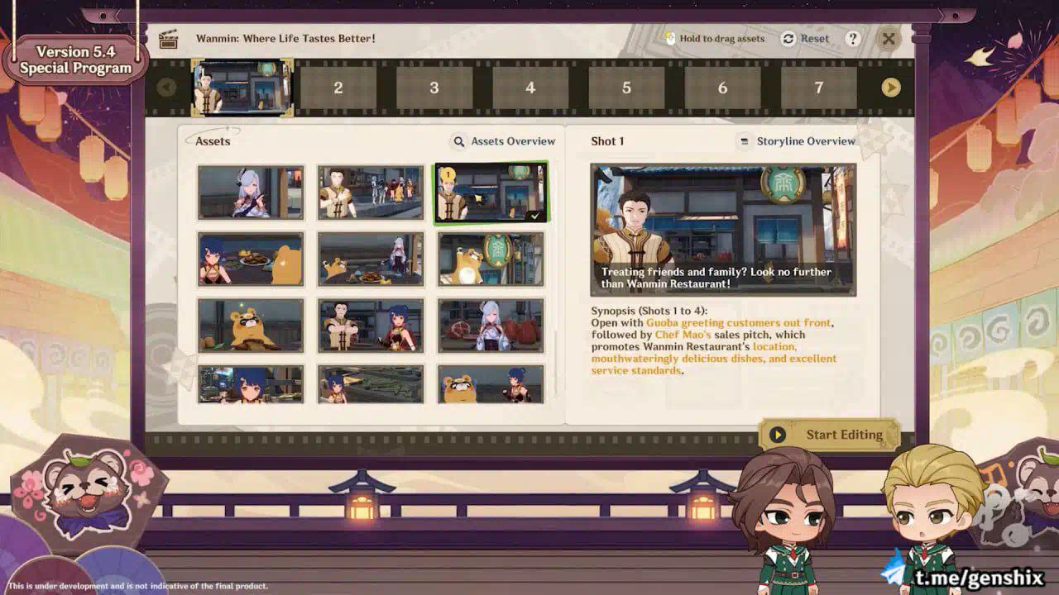Click the Shot 1 preview image
This screenshot has width=1059, height=595.
pos(723,230)
